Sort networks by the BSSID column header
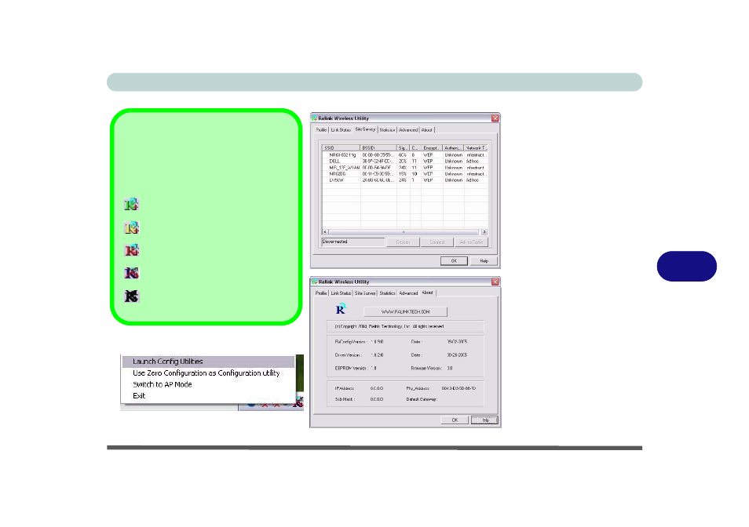 pyautogui.click(x=378, y=148)
